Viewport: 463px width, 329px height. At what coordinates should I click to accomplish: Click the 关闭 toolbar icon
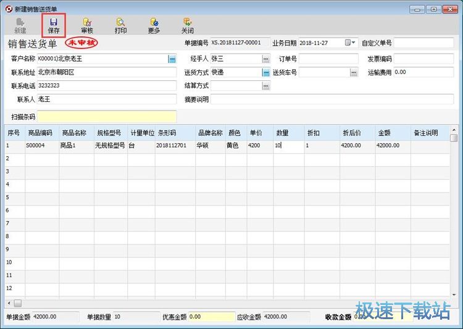(x=188, y=26)
